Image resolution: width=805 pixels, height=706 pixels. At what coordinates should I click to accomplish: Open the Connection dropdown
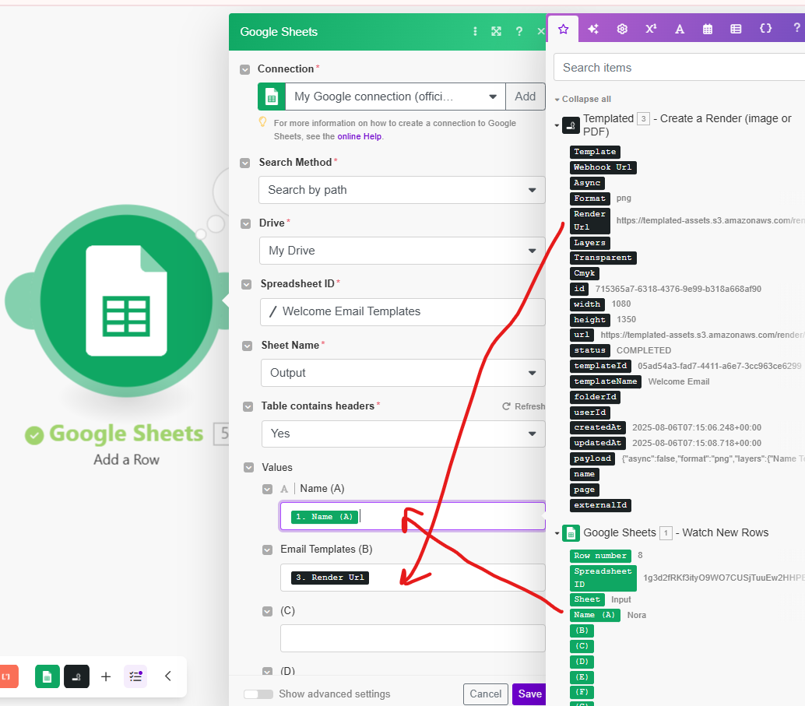pyautogui.click(x=395, y=97)
